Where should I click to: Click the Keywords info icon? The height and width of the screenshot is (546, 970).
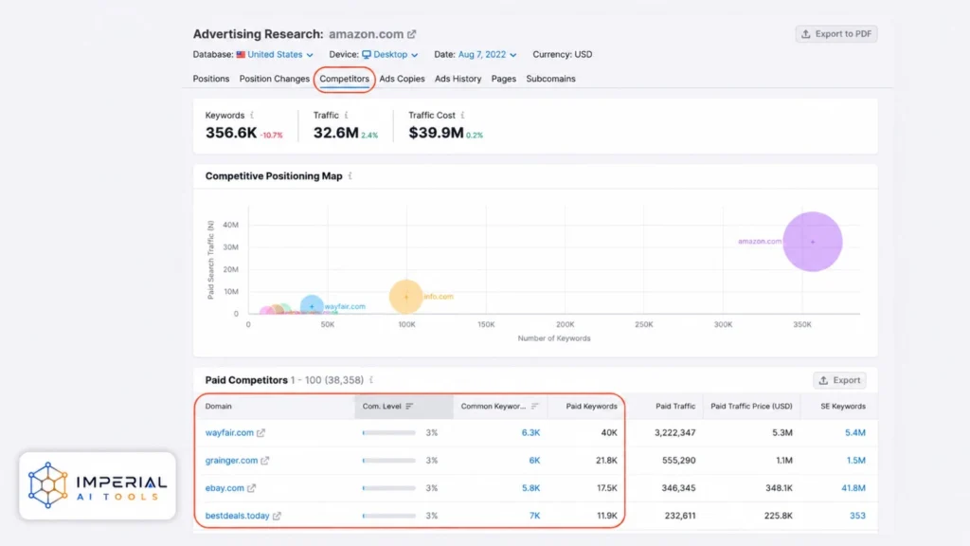coord(252,115)
